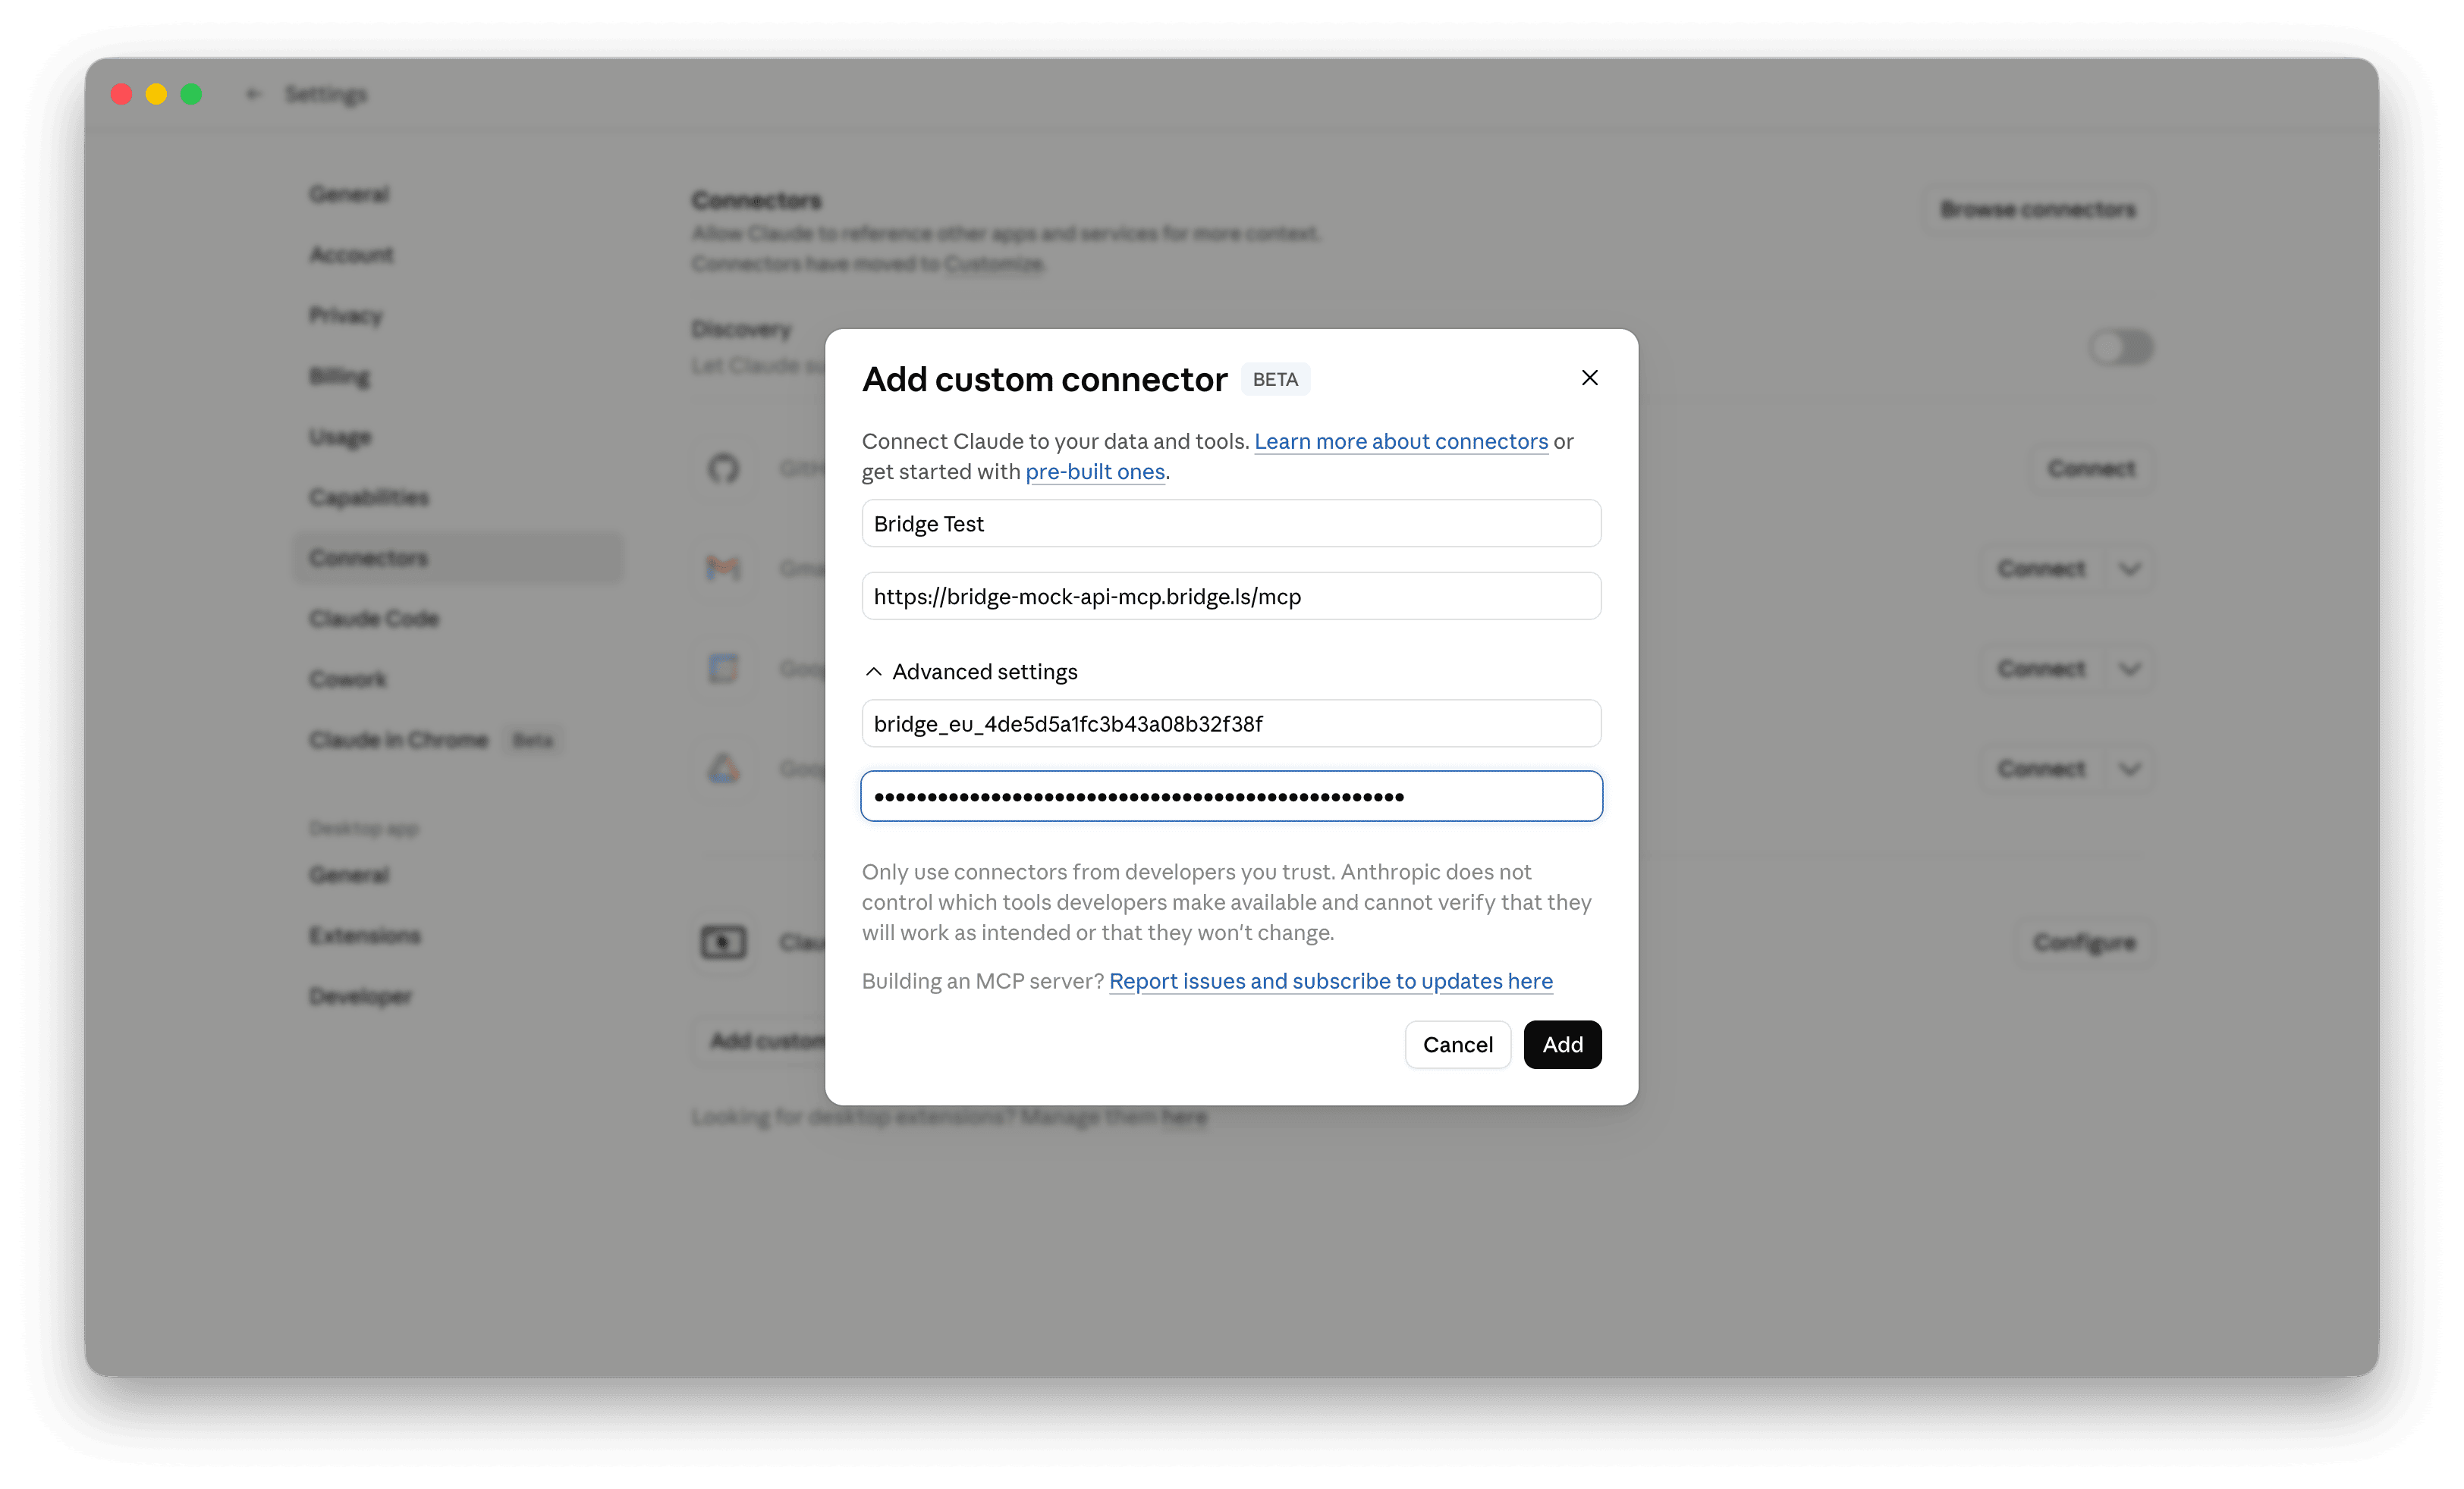Image resolution: width=2464 pixels, height=1489 pixels.
Task: Click the Add button
Action: pyautogui.click(x=1562, y=1044)
